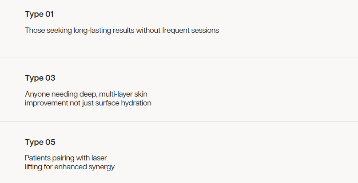Click the "Type 01" heading
Screen dimensions: 358x183
click(39, 14)
